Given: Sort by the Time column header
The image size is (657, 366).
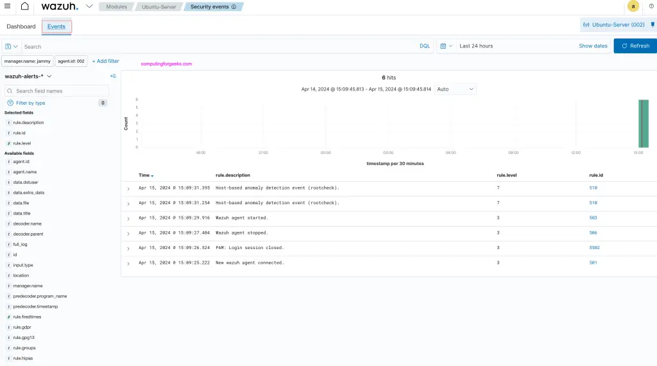Looking at the screenshot, I should [x=146, y=175].
